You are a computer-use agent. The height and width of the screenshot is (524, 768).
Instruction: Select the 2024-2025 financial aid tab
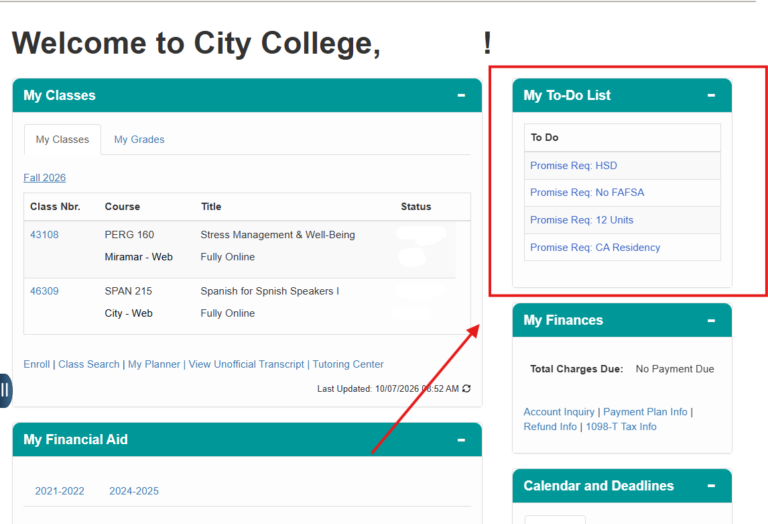[134, 491]
